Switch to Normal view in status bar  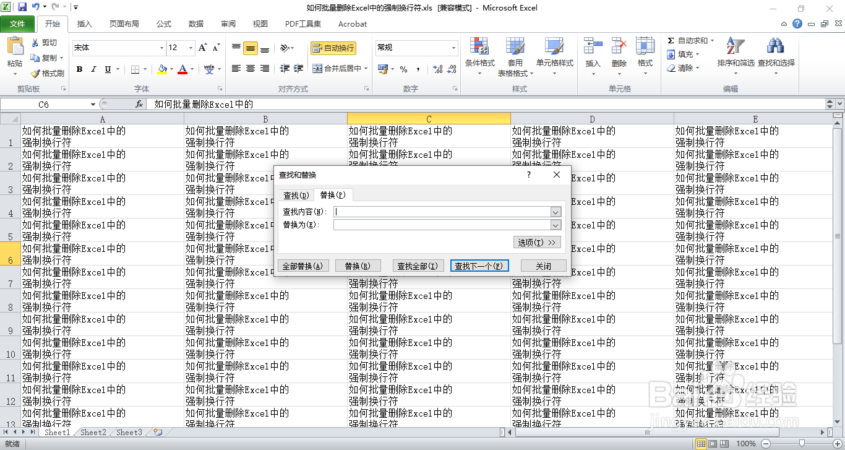point(701,443)
